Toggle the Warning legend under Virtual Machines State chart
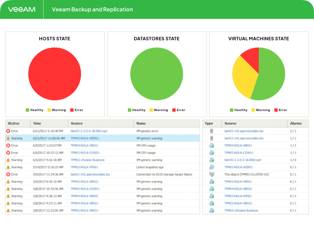The height and width of the screenshot is (227, 314). pyautogui.click(x=261, y=110)
